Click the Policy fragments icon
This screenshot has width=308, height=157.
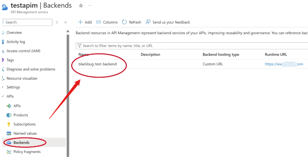click(x=9, y=152)
